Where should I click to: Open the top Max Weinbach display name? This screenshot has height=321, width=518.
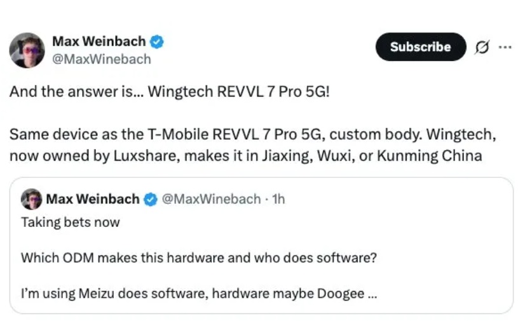click(x=99, y=41)
